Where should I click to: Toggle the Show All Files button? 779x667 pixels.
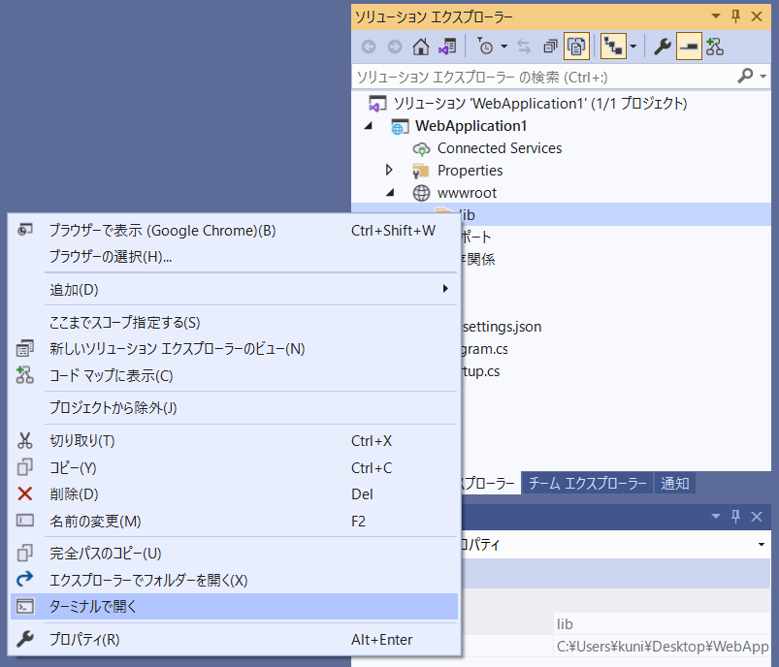pos(576,47)
